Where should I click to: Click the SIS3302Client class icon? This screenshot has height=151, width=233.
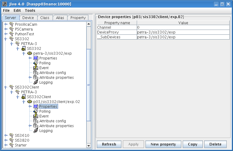pyautogui.click(x=24, y=97)
